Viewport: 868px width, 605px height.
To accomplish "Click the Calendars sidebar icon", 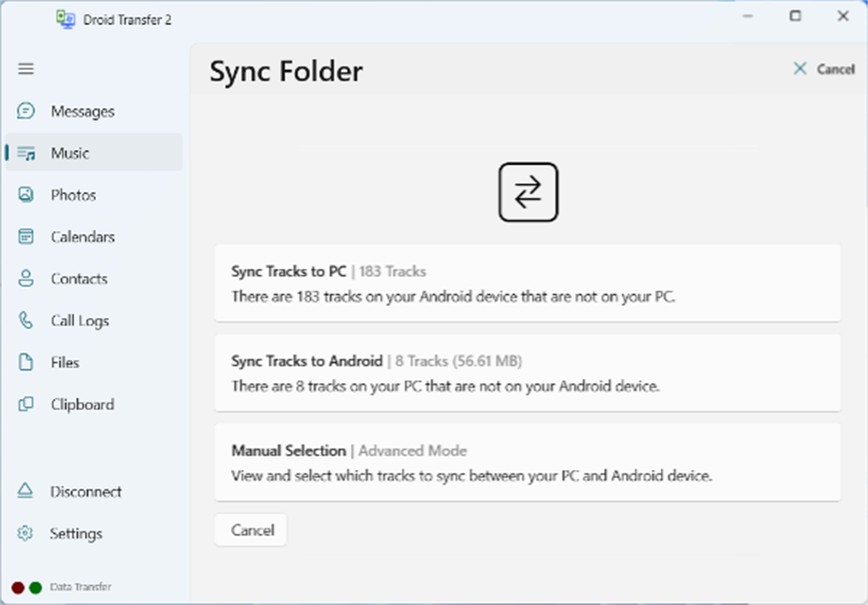I will pyautogui.click(x=25, y=237).
